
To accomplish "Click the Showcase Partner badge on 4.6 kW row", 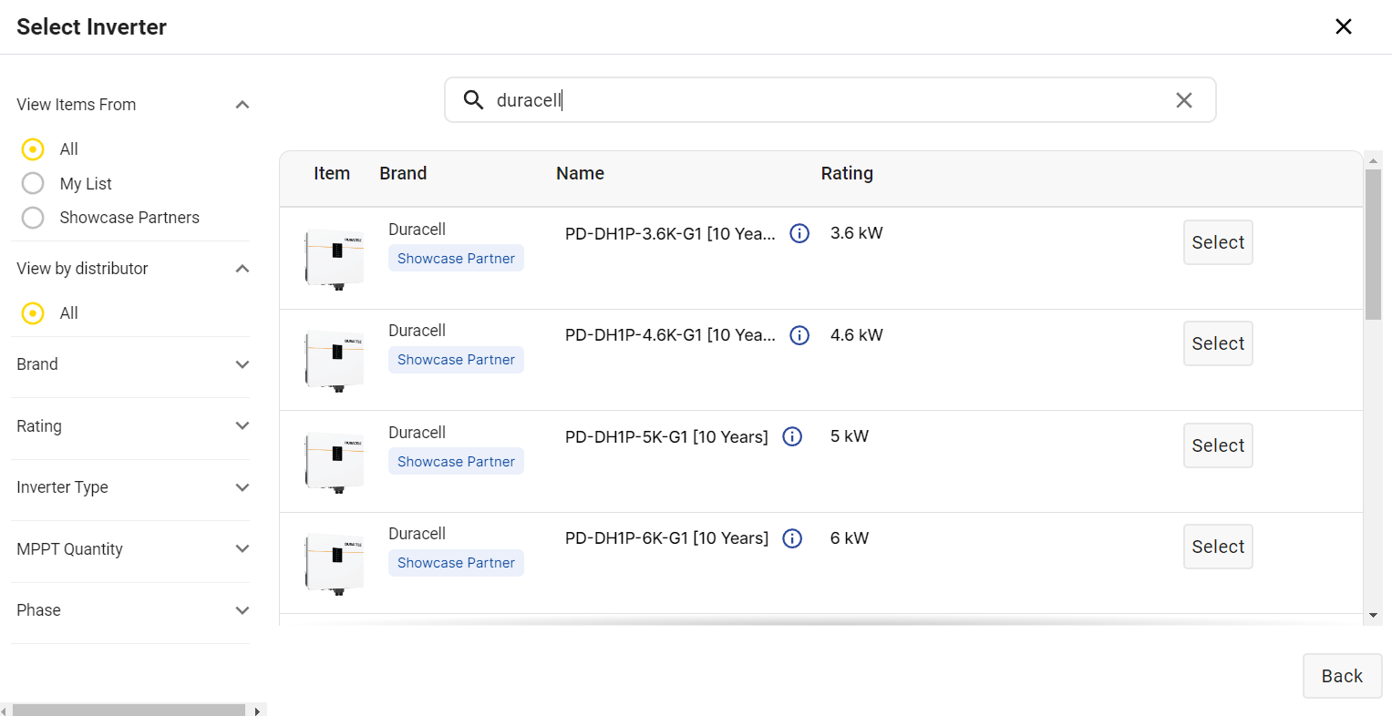I will (456, 360).
